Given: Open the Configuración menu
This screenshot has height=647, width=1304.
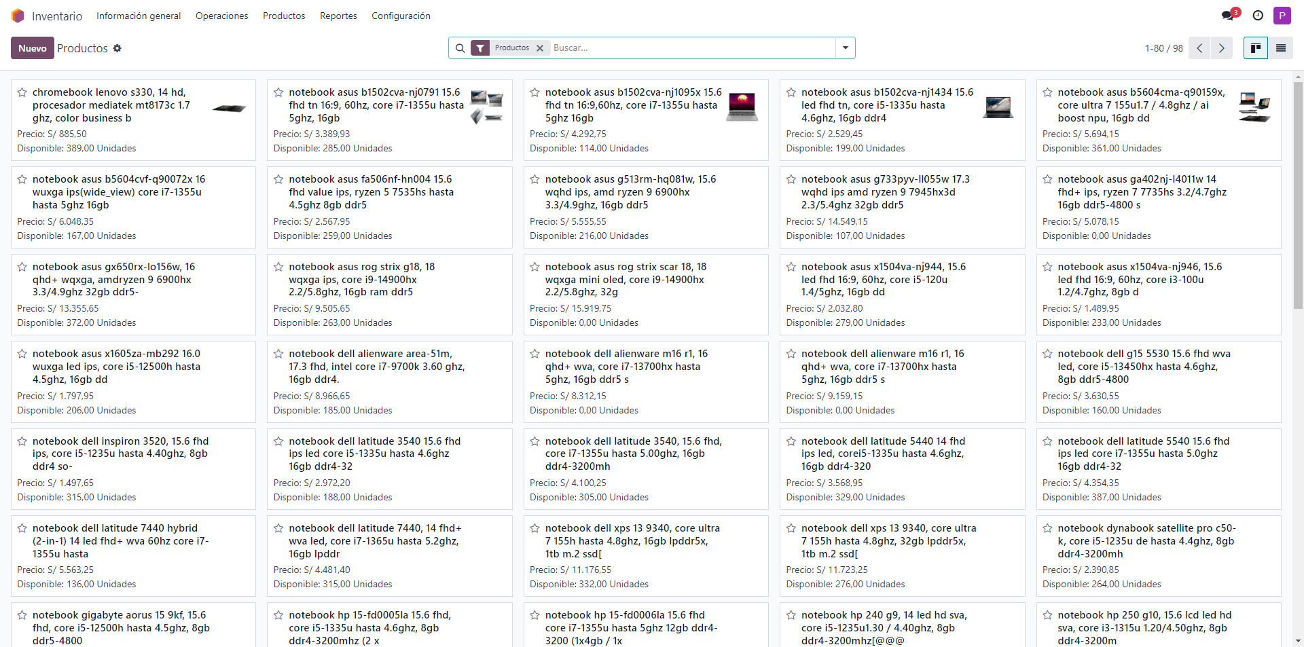Looking at the screenshot, I should (x=401, y=16).
